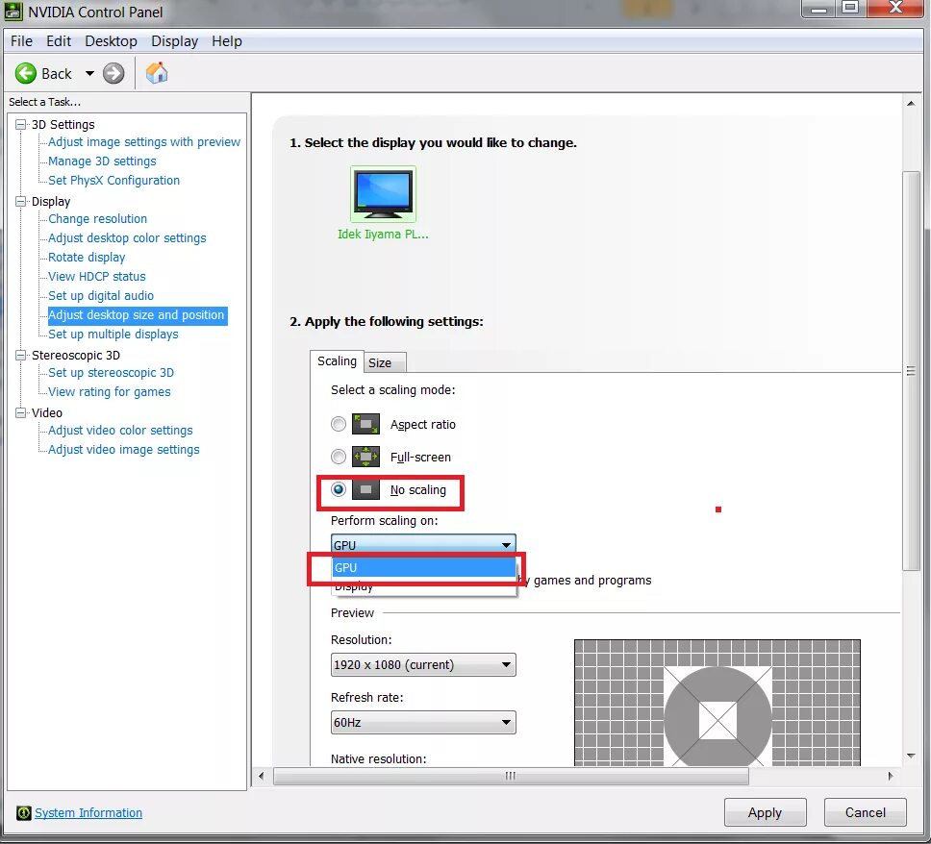Open the Desktop menu
This screenshot has width=931, height=844.
click(x=111, y=41)
